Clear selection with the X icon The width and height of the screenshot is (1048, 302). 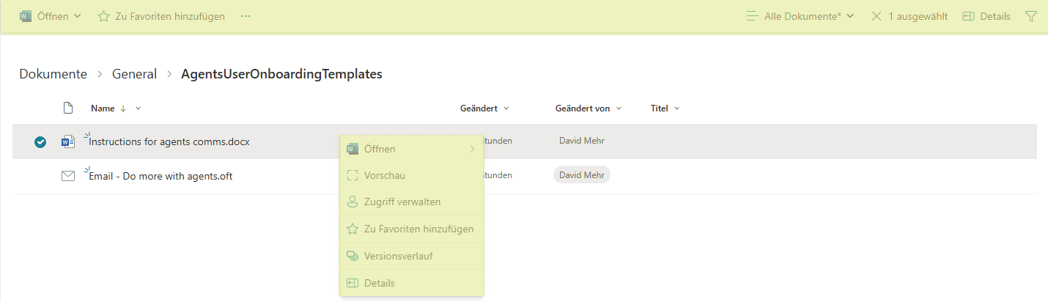877,16
